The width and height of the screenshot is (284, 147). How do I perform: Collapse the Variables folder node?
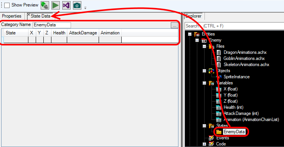(x=204, y=83)
